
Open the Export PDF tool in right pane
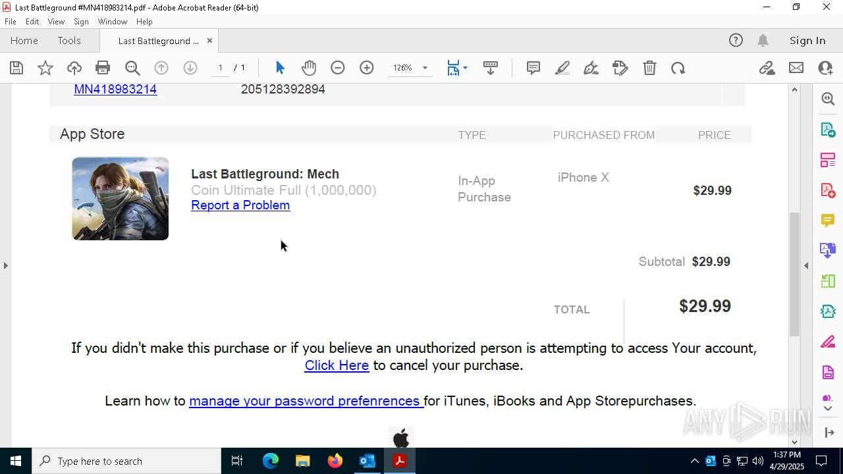tap(828, 129)
